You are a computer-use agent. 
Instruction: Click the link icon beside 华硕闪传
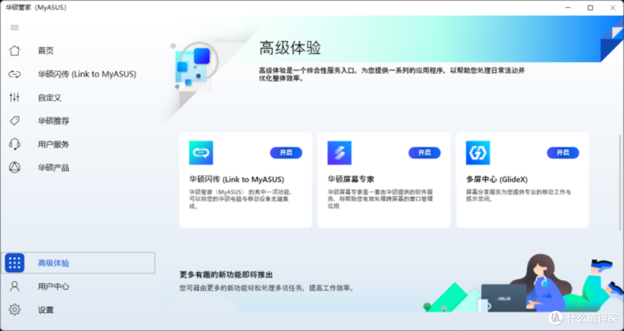pyautogui.click(x=14, y=74)
